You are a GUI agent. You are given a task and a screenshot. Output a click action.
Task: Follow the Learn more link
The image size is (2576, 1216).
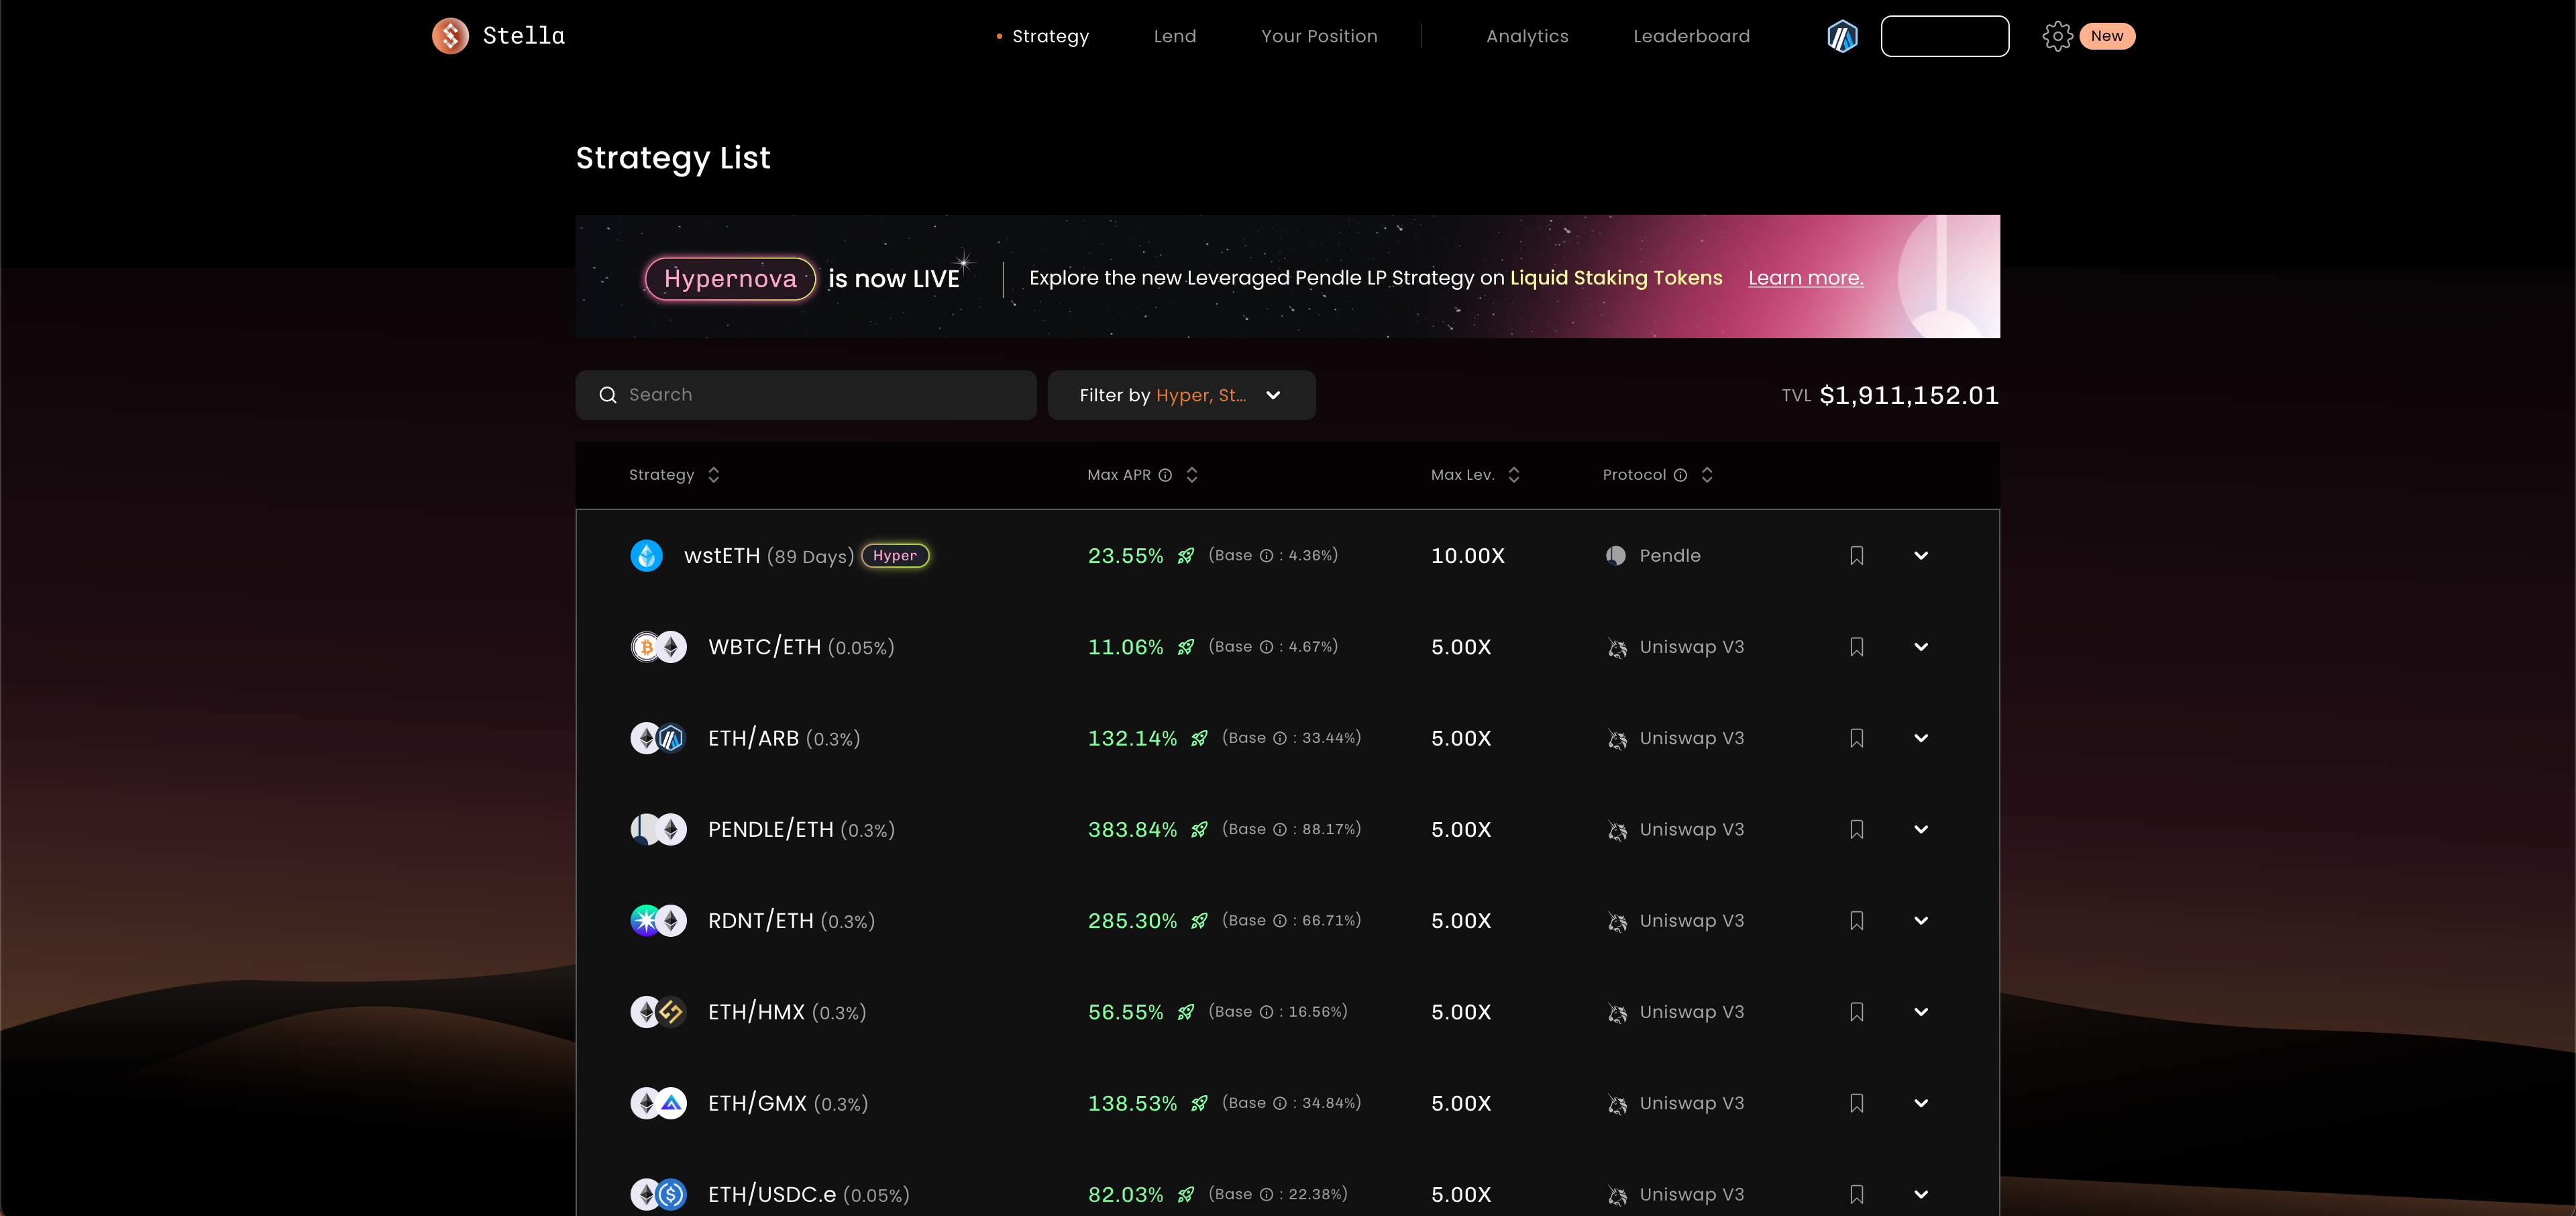[1805, 278]
